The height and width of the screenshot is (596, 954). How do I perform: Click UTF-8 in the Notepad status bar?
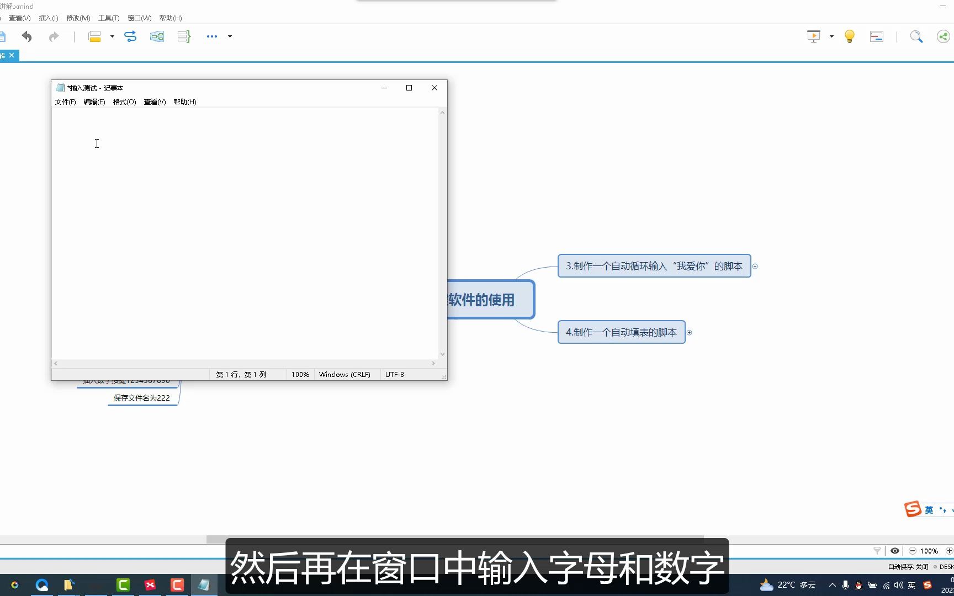tap(394, 374)
